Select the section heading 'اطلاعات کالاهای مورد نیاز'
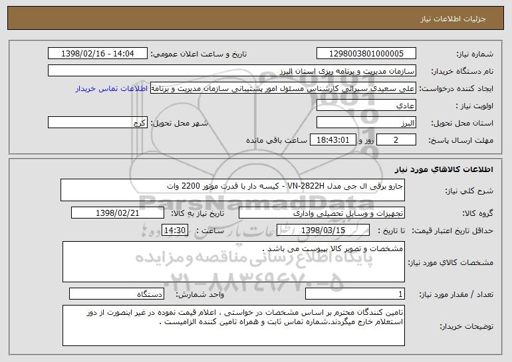This screenshot has height=362, width=512. point(444,169)
